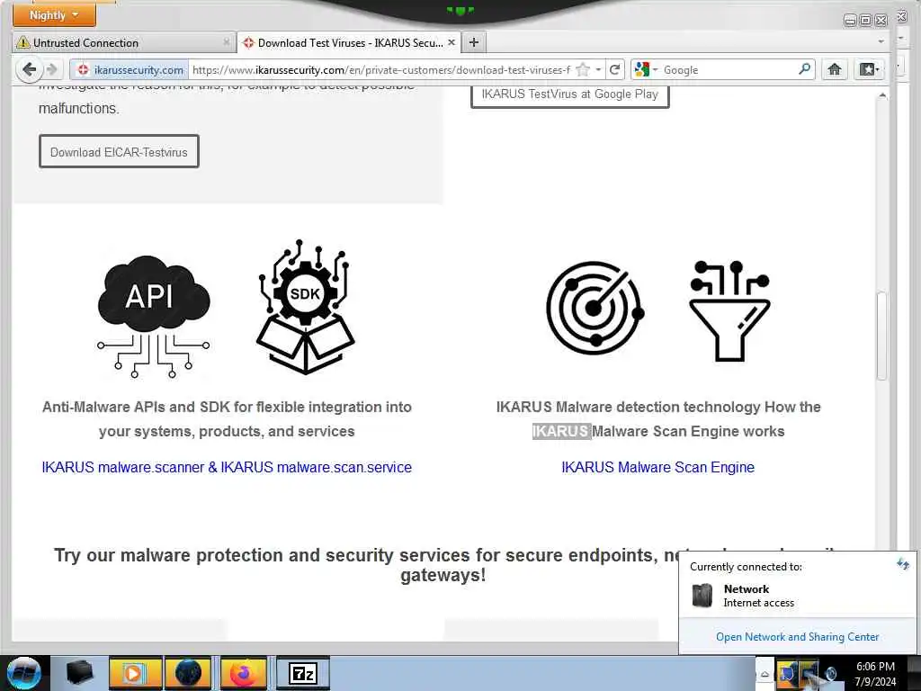Click the 'Try our malware protection' heading
This screenshot has width=921, height=691.
[x=443, y=565]
